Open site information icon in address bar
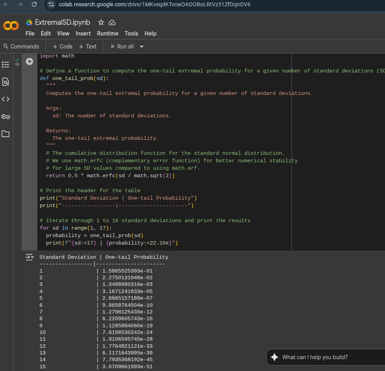The height and width of the screenshot is (371, 385). pyautogui.click(x=51, y=4)
